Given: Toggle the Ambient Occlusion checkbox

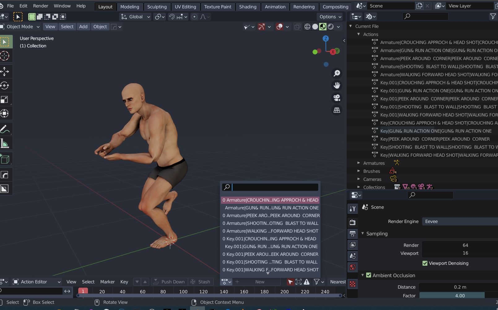Looking at the screenshot, I should [x=369, y=275].
